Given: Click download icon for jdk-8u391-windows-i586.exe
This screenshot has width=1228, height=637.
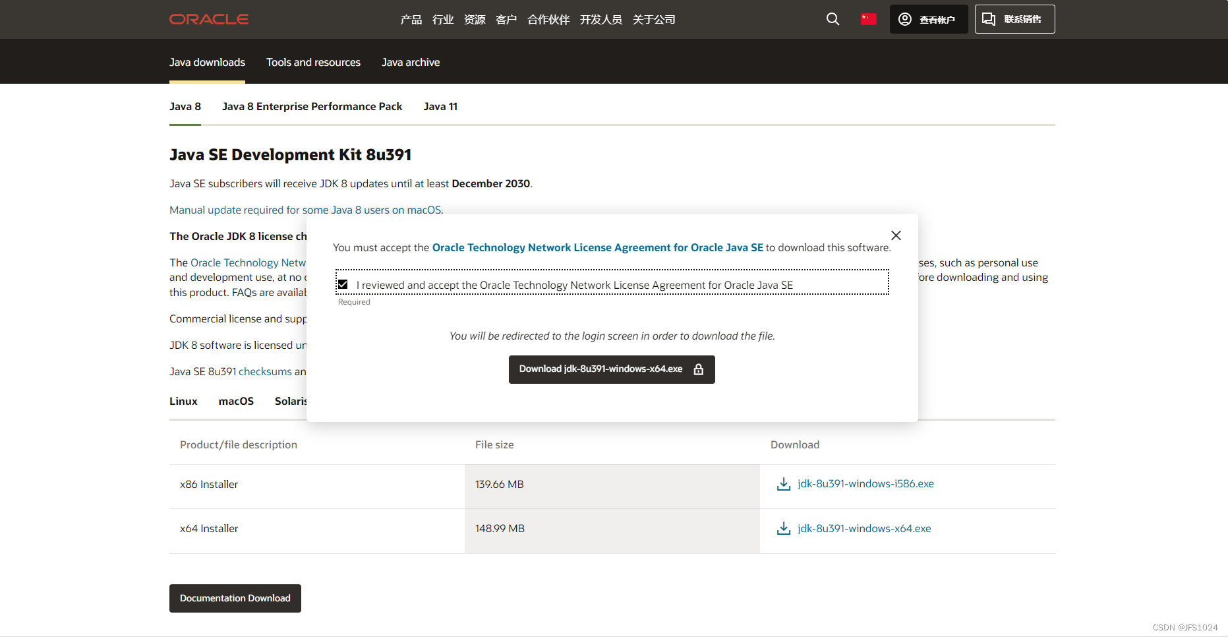Looking at the screenshot, I should (x=784, y=484).
